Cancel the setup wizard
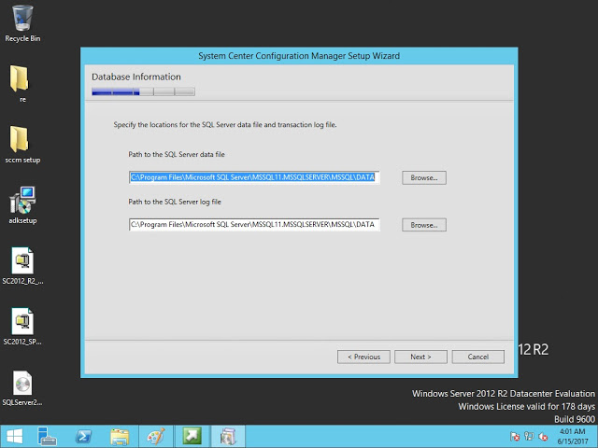The image size is (598, 448). [x=477, y=357]
